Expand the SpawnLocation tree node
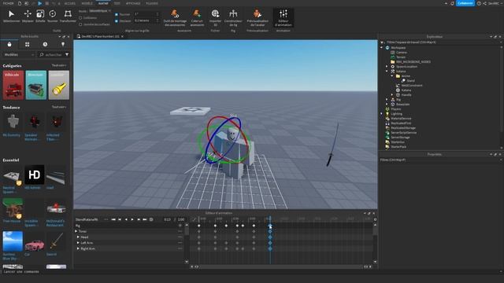Image resolution: width=504 pixels, height=283 pixels. (x=387, y=66)
